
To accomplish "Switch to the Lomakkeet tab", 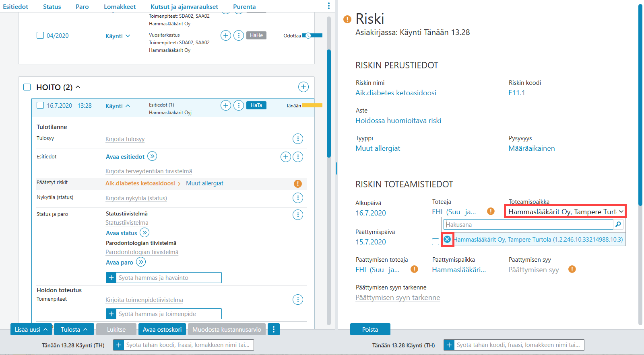I will [x=120, y=6].
